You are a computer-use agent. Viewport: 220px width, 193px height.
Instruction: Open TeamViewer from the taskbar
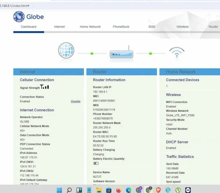tap(188, 190)
